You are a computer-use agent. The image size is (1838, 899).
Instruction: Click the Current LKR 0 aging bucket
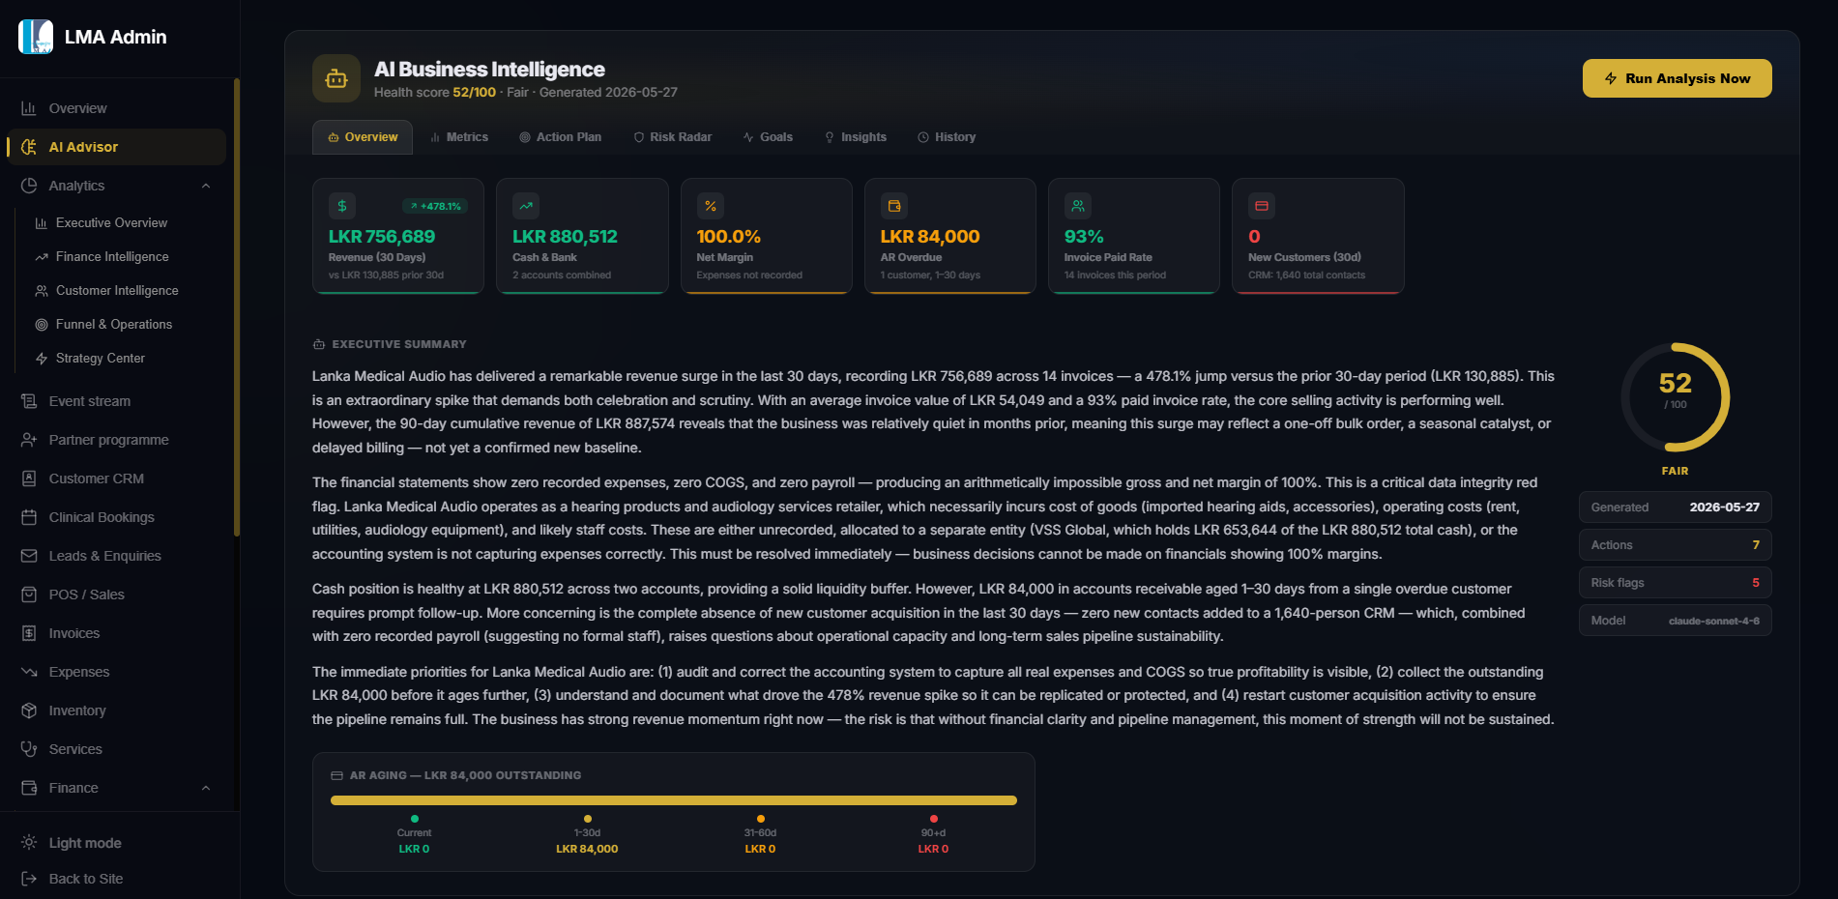coord(414,836)
